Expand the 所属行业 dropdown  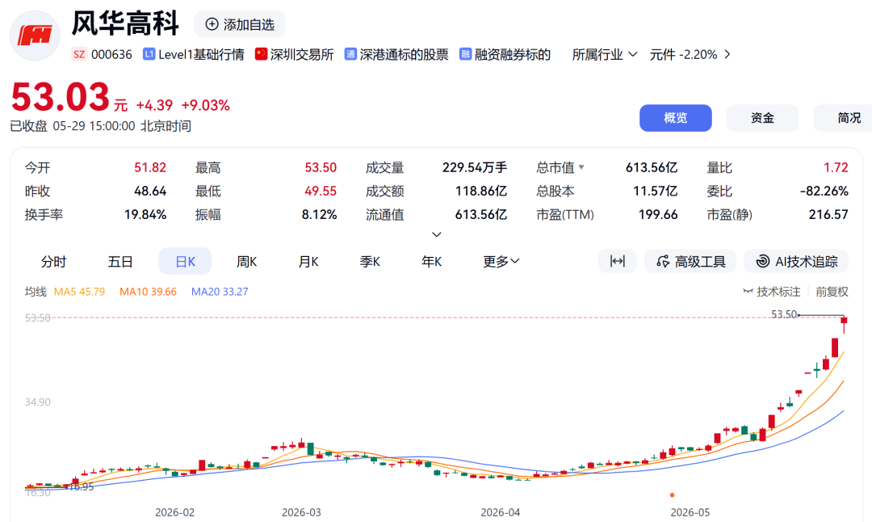coord(605,54)
